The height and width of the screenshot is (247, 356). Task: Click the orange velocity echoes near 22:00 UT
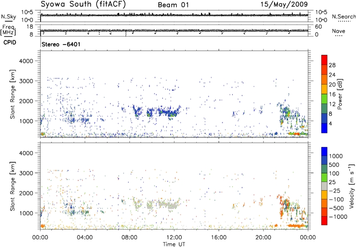pos(297,226)
